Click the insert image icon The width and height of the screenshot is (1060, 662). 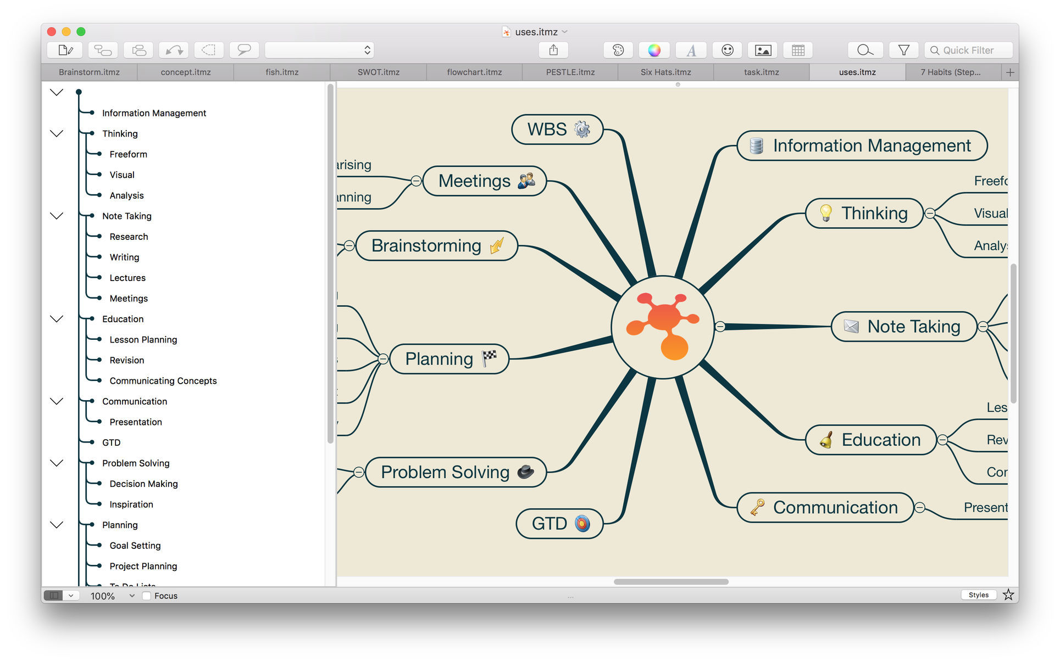[763, 51]
